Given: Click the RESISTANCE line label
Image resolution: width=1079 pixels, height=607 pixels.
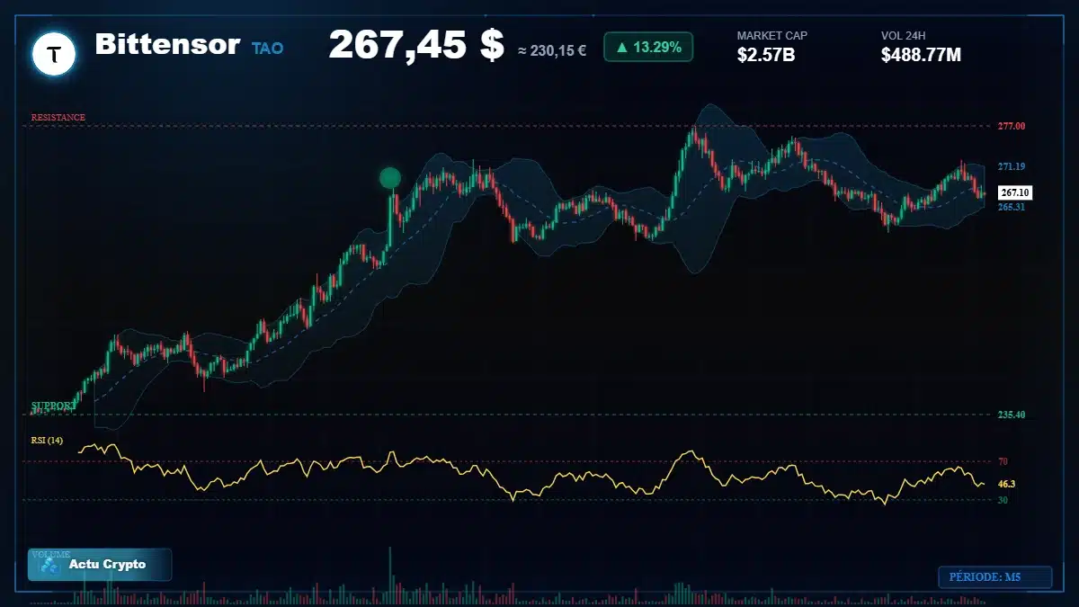Looking at the screenshot, I should pyautogui.click(x=58, y=118).
